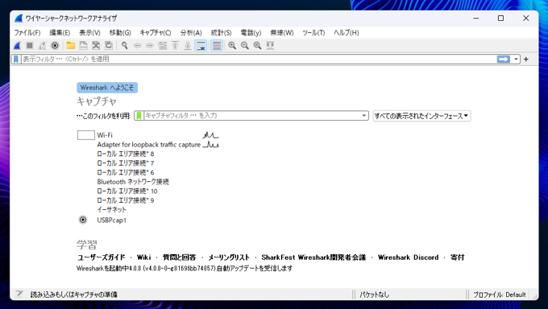
Task: Apply the display filter arrow button
Action: click(x=503, y=60)
